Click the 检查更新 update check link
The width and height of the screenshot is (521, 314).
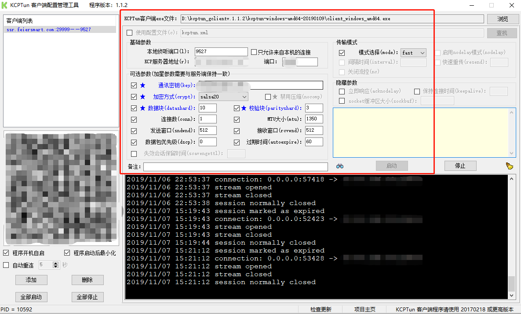(x=321, y=309)
